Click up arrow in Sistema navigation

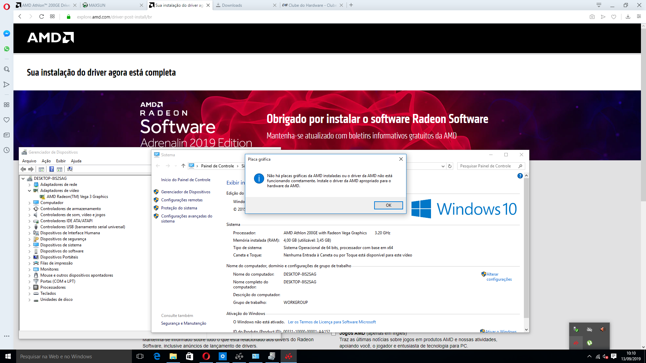point(183,166)
